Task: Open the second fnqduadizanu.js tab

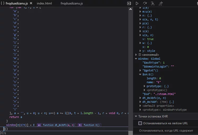Action: [x=72, y=4]
